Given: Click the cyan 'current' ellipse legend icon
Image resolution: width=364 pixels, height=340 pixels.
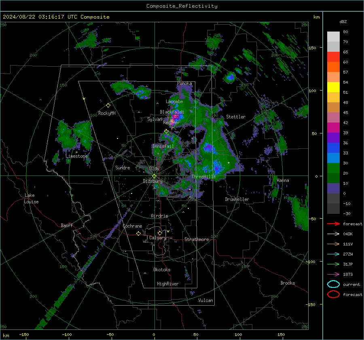Looking at the screenshot, I should click(x=333, y=284).
